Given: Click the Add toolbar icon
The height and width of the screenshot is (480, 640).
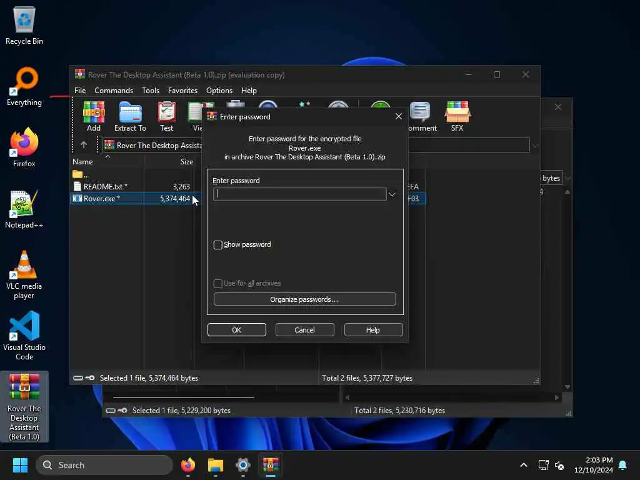Looking at the screenshot, I should pyautogui.click(x=94, y=116).
